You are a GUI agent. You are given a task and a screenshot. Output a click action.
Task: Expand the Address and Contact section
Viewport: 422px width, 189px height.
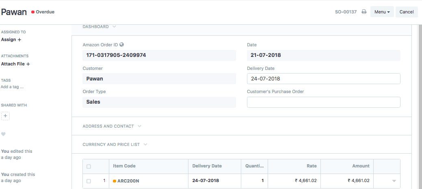[112, 126]
